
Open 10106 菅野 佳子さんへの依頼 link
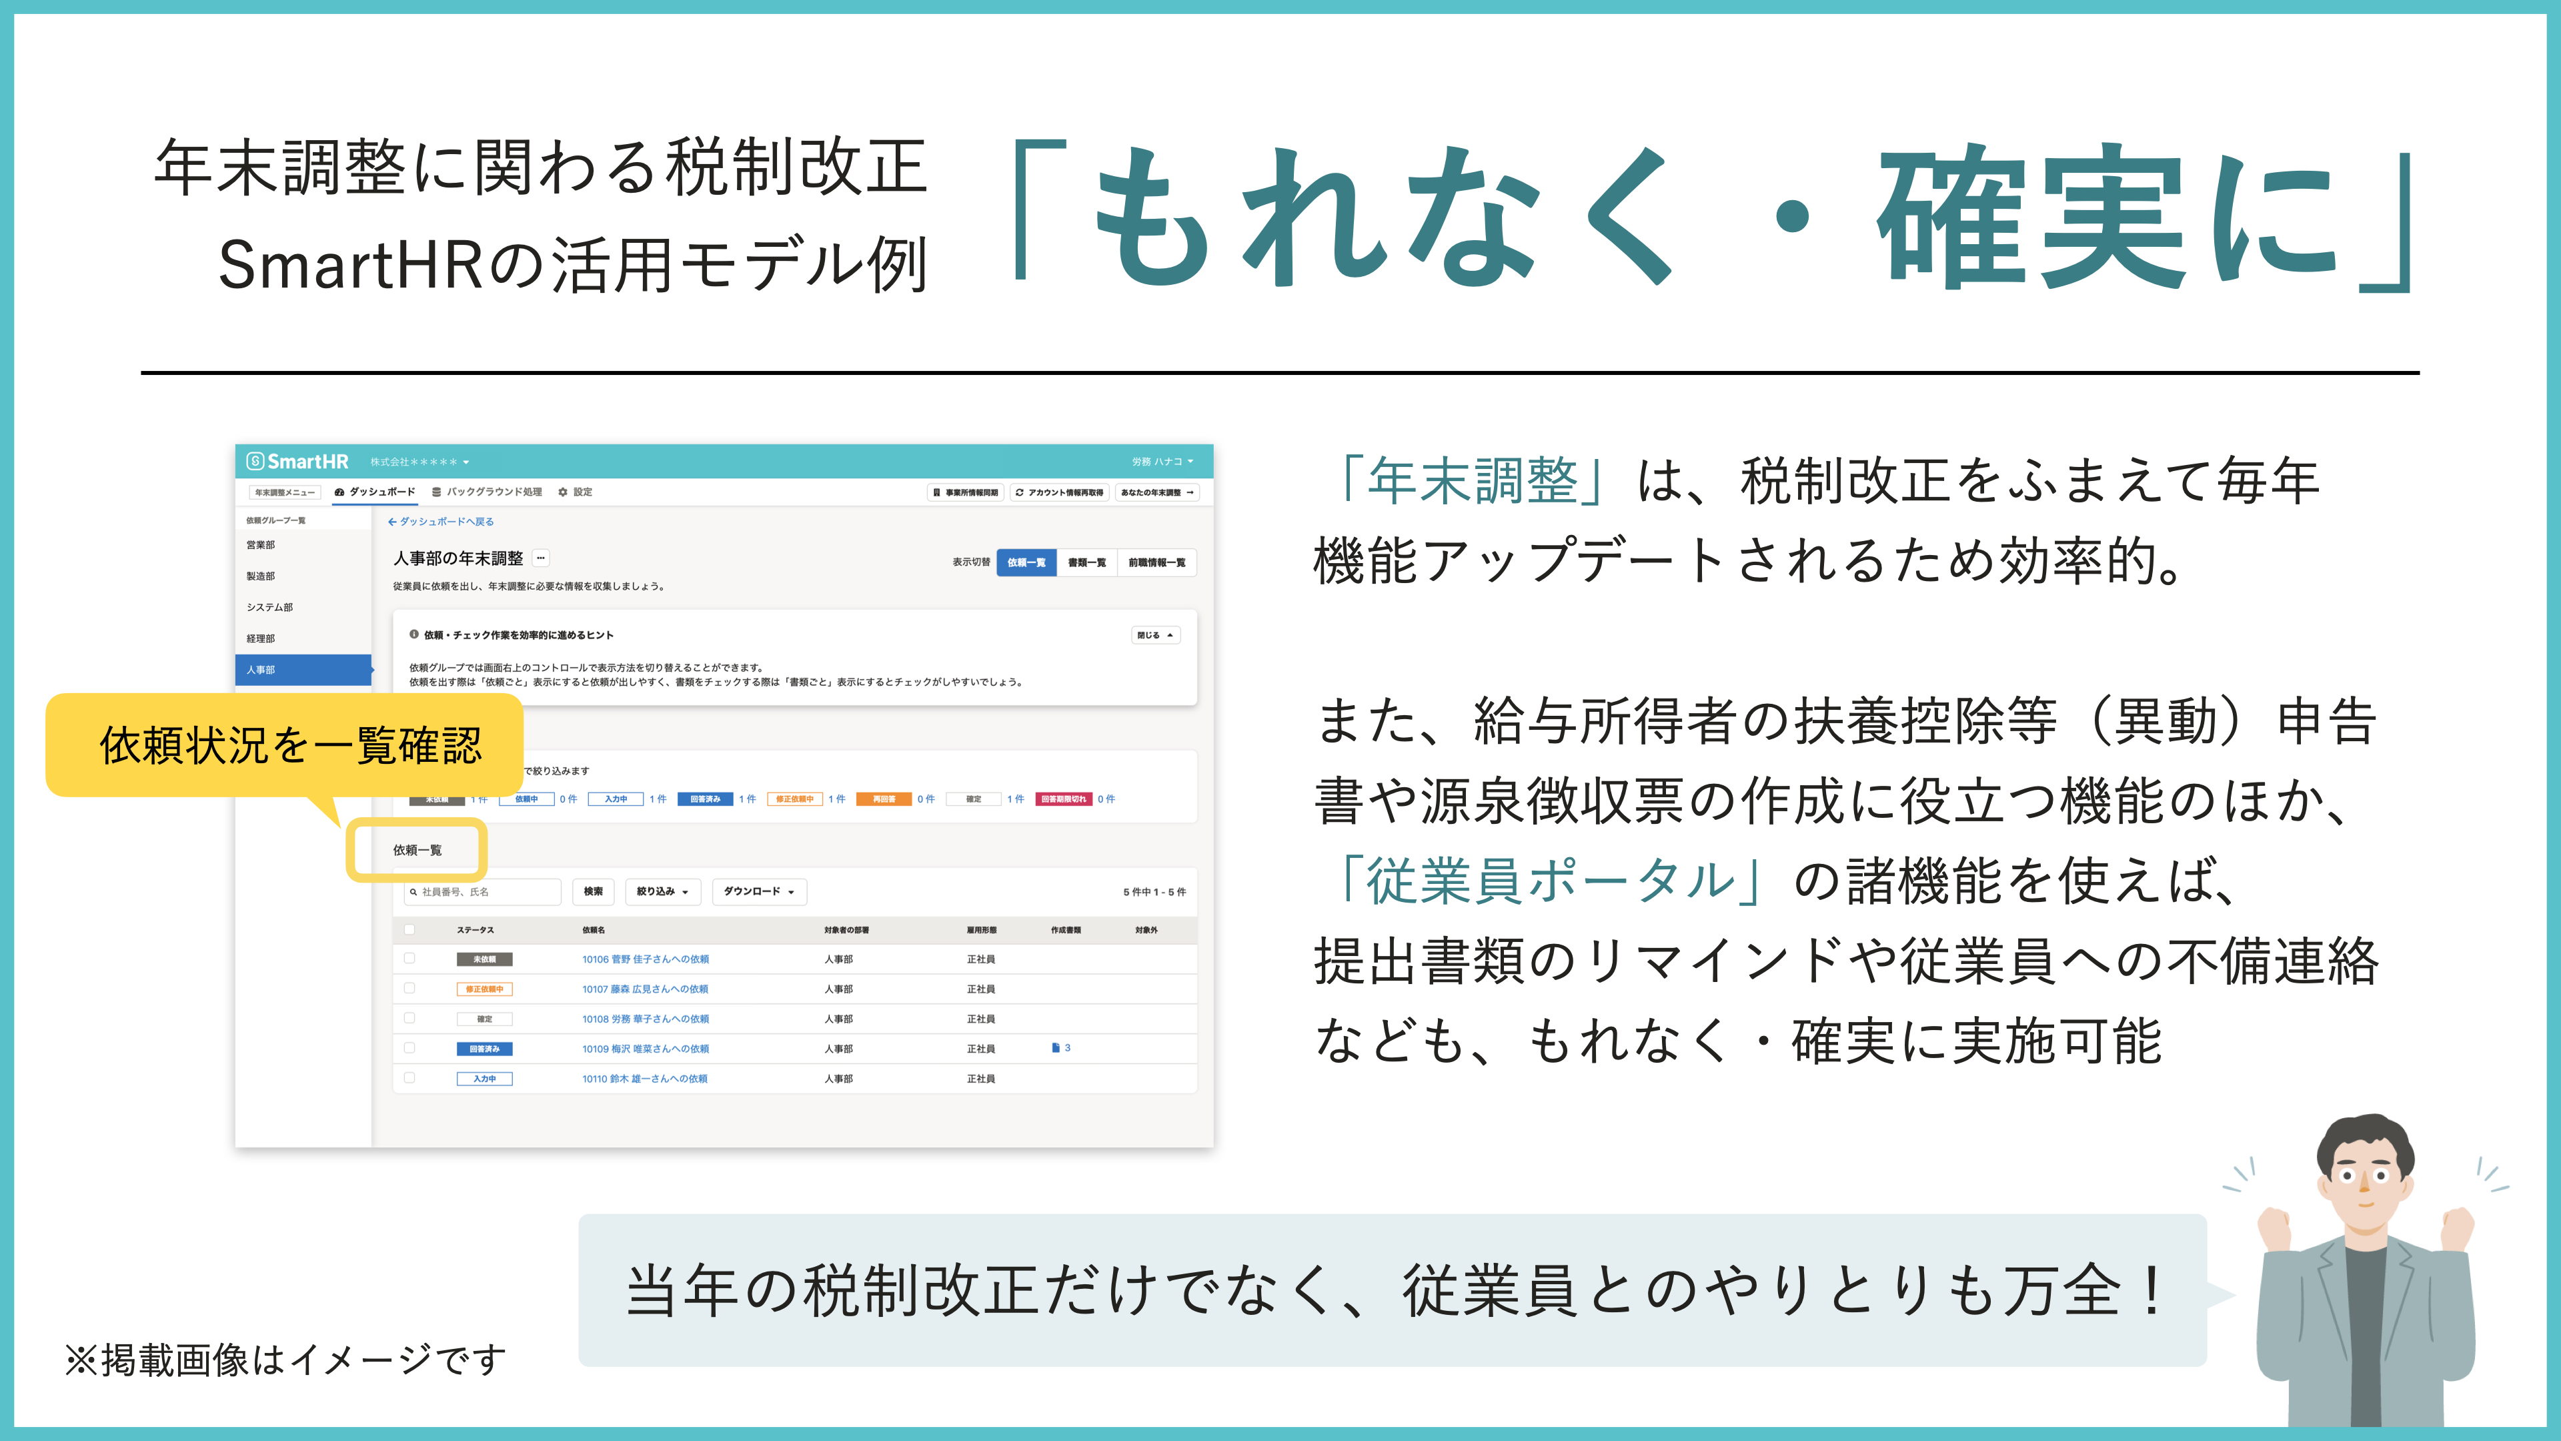coord(645,960)
